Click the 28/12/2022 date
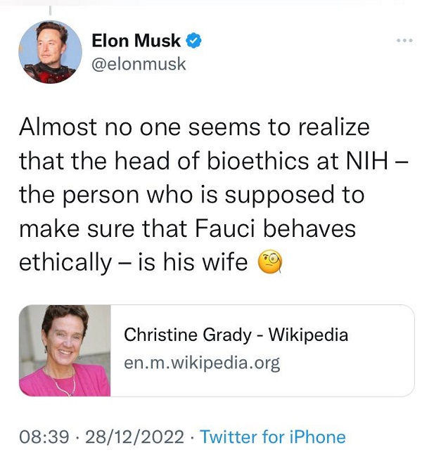Image resolution: width=422 pixels, height=457 pixels. click(x=135, y=437)
